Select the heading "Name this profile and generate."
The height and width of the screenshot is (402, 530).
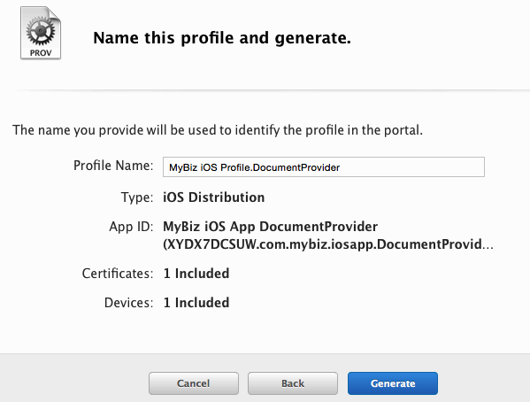(222, 38)
